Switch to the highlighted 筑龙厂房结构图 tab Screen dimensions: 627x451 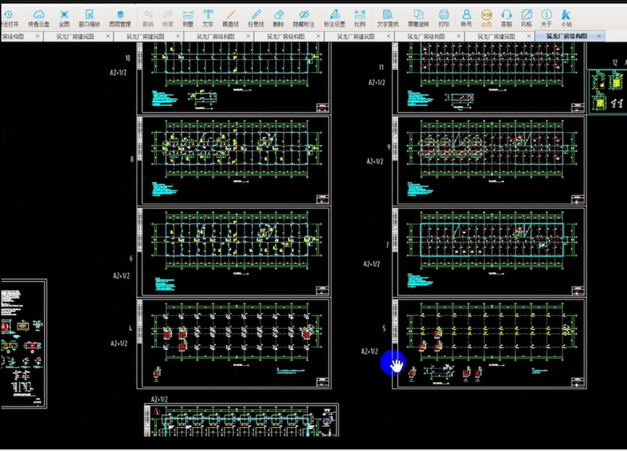point(566,36)
